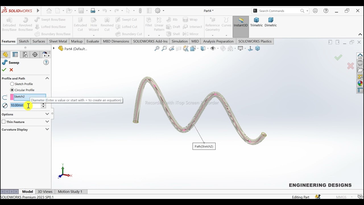Screen dimensions: 364x205
Task: Click Zoom to Area icon
Action: tap(164, 48)
